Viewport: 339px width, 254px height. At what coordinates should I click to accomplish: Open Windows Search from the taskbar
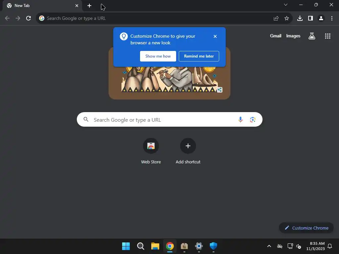[140, 246]
